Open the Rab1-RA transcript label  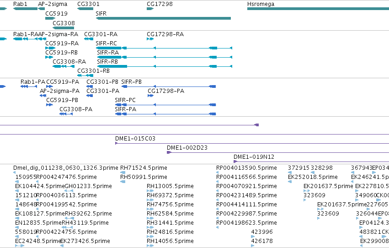tap(26, 34)
